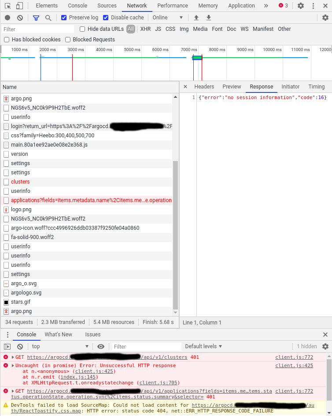The height and width of the screenshot is (416, 332).
Task: Enable Preserve log checkbox
Action: (64, 18)
